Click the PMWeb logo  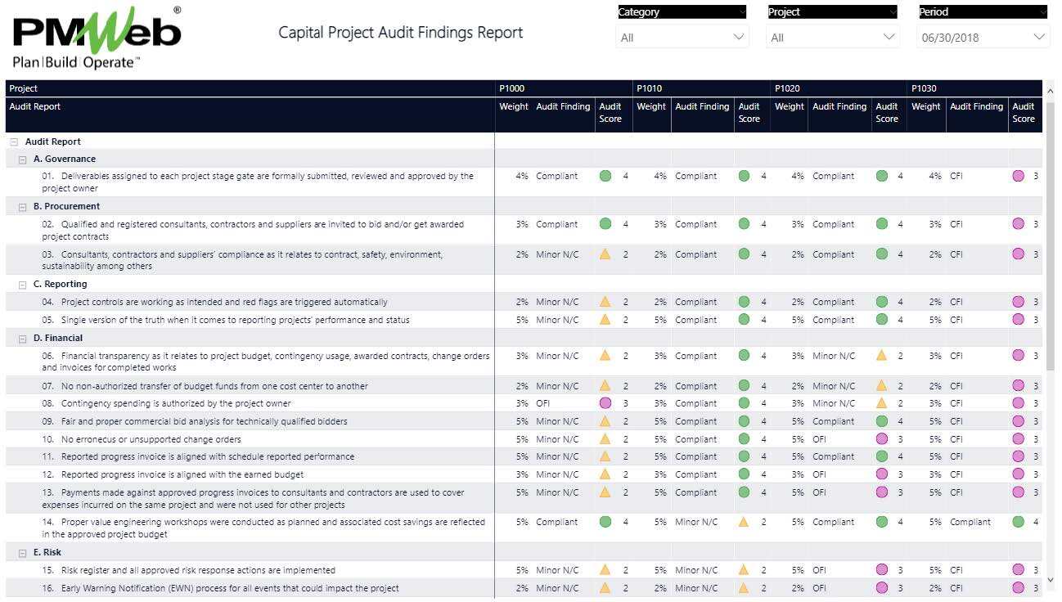97,38
